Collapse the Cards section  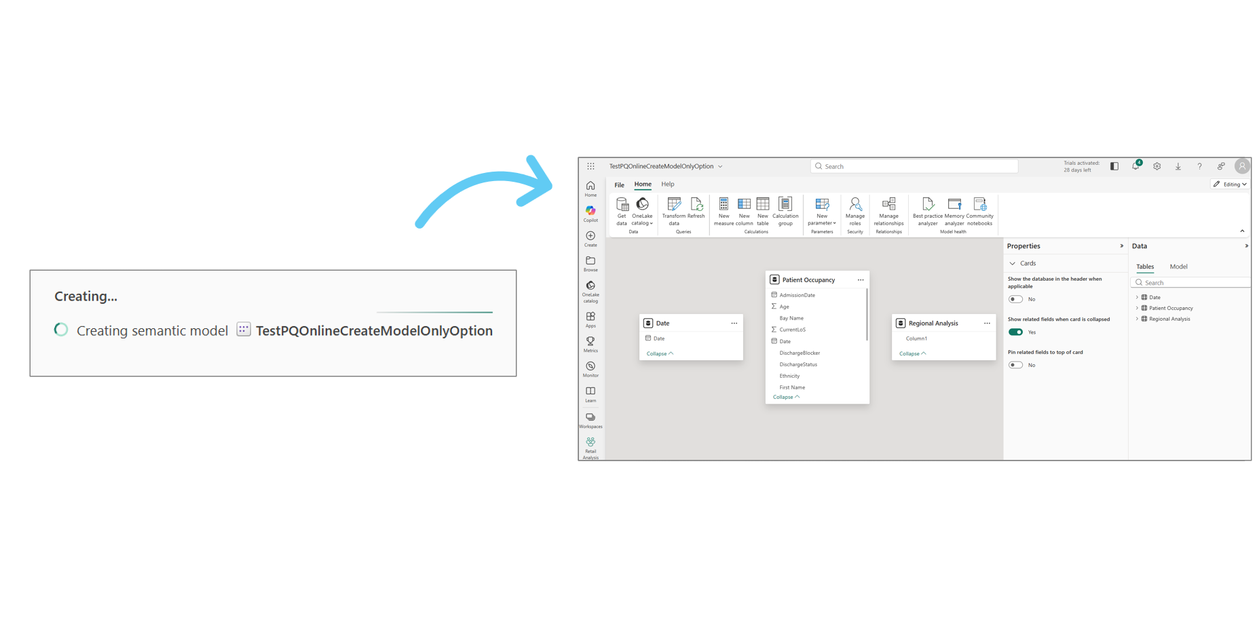pyautogui.click(x=1012, y=263)
